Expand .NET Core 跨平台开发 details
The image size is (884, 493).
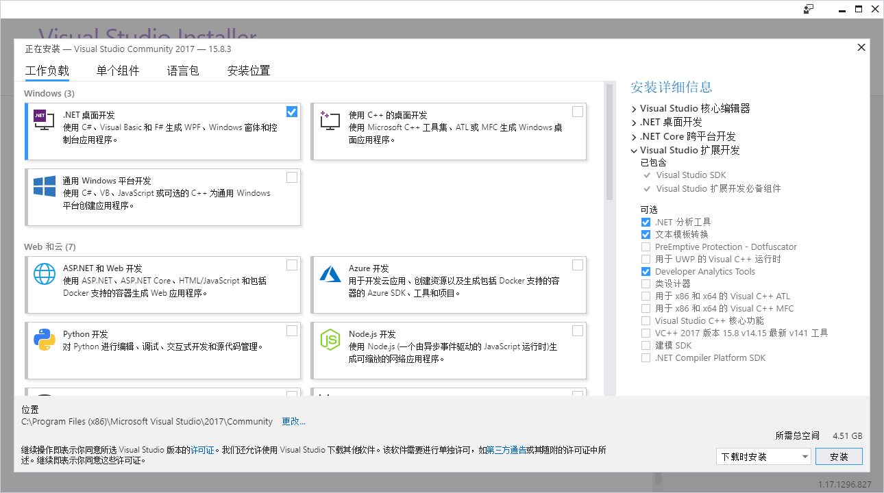(x=634, y=137)
